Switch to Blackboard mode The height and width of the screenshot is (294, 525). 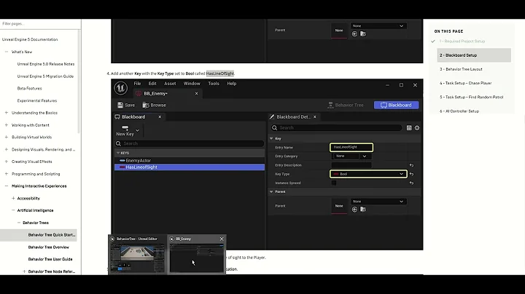pyautogui.click(x=396, y=105)
